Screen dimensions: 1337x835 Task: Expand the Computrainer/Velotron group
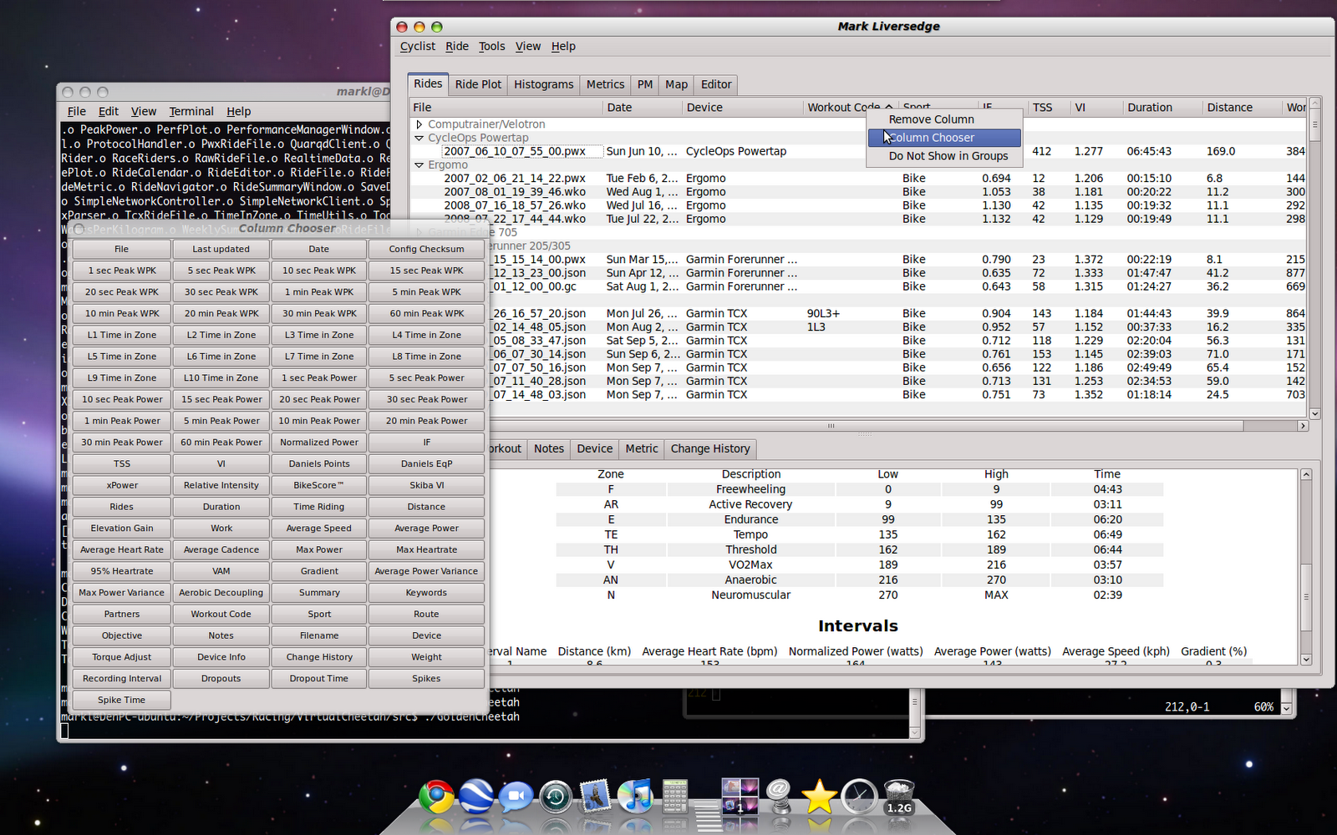(x=419, y=124)
